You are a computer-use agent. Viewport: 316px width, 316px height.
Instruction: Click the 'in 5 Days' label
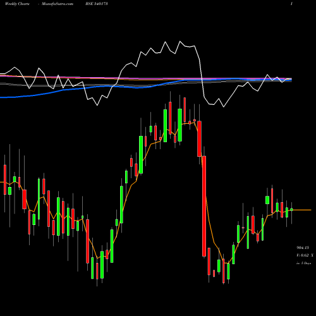303,263
